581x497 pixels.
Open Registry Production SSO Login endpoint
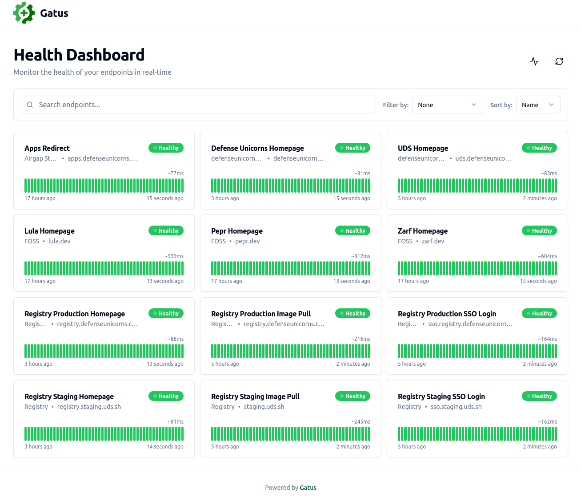pos(447,314)
